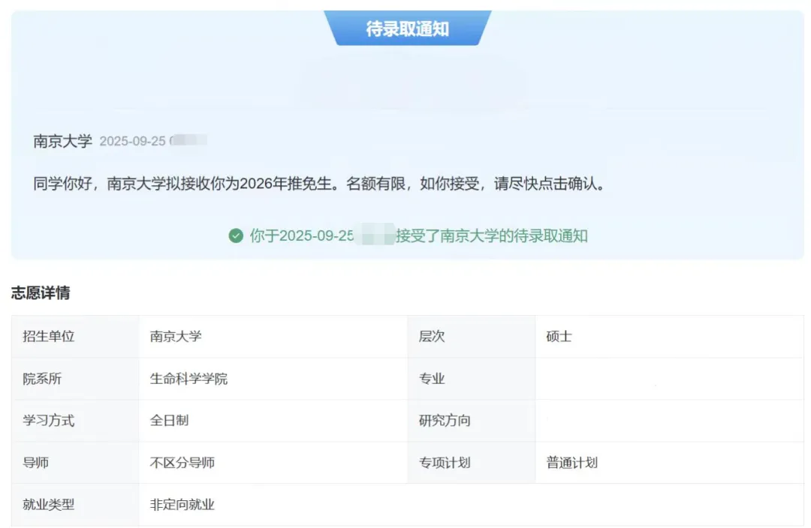811x528 pixels.
Task: Click the green check mark icon
Action: 236,236
